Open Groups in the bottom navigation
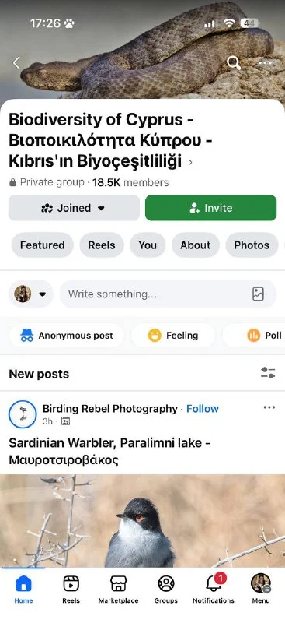Image resolution: width=285 pixels, height=623 pixels. pos(166,588)
